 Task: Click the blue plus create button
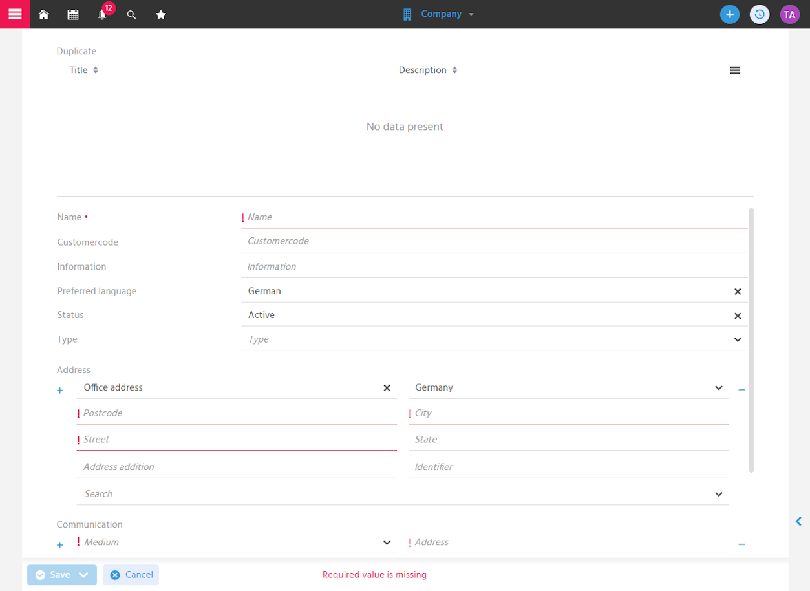[730, 14]
